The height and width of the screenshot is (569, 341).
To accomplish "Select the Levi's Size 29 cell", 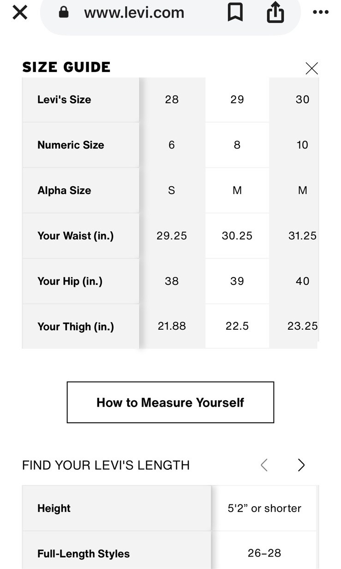I will [237, 100].
